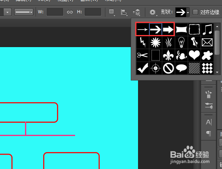Pick the paint splat blob shape

pyautogui.click(x=207, y=55)
